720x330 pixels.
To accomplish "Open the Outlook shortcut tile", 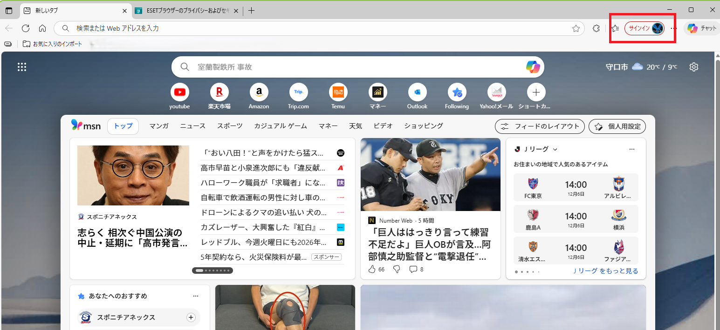I will tap(417, 92).
